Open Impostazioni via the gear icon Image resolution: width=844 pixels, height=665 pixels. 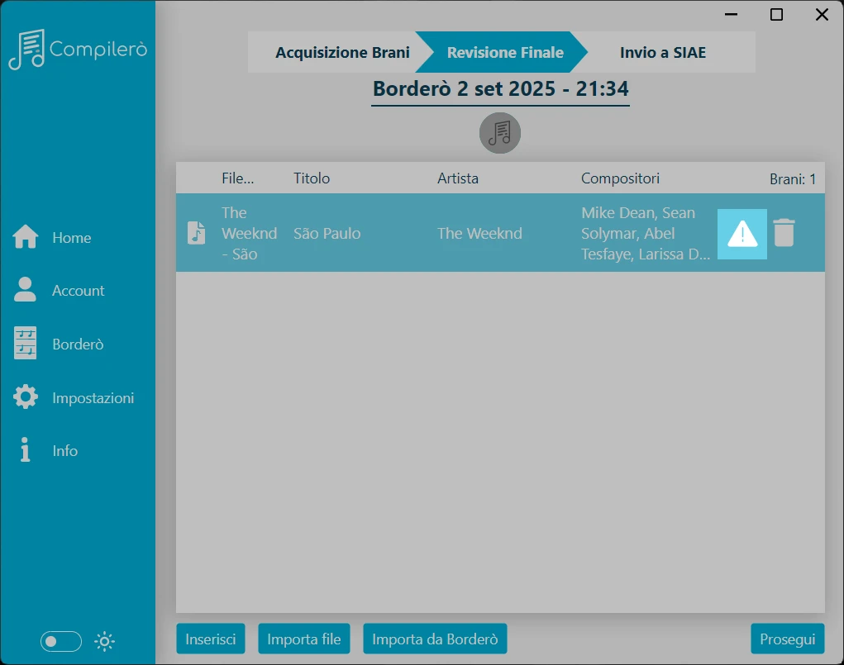26,397
